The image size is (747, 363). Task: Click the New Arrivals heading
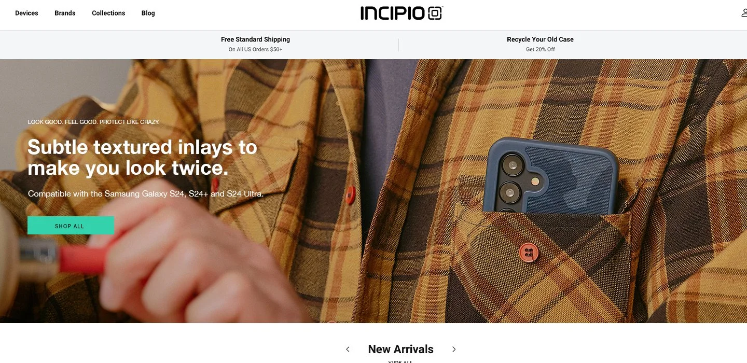(400, 350)
